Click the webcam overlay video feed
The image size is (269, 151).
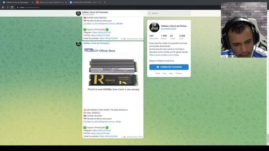244,30
